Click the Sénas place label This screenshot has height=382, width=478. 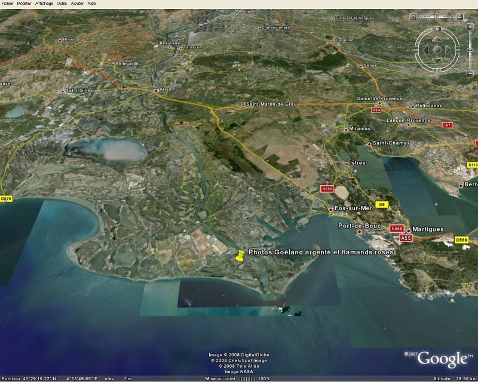point(370,66)
